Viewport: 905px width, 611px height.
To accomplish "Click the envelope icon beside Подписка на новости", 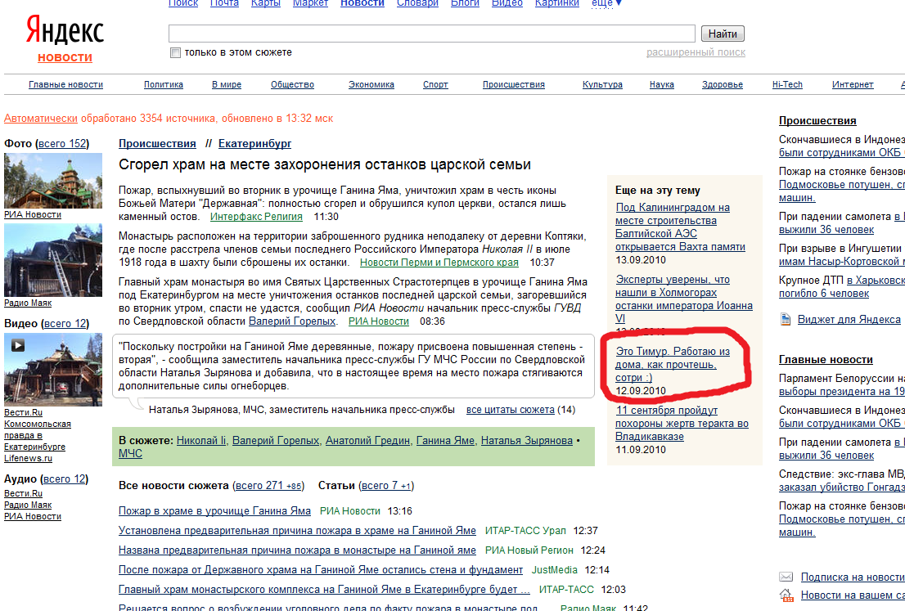I will click(786, 577).
